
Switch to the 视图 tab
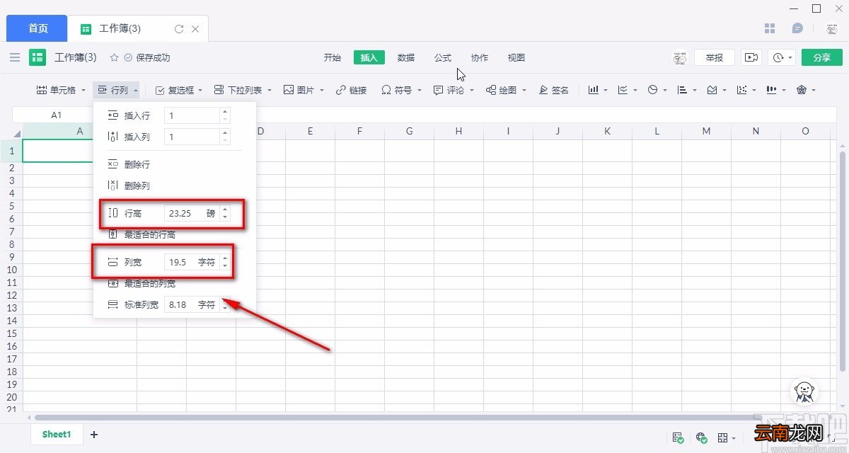tap(516, 57)
